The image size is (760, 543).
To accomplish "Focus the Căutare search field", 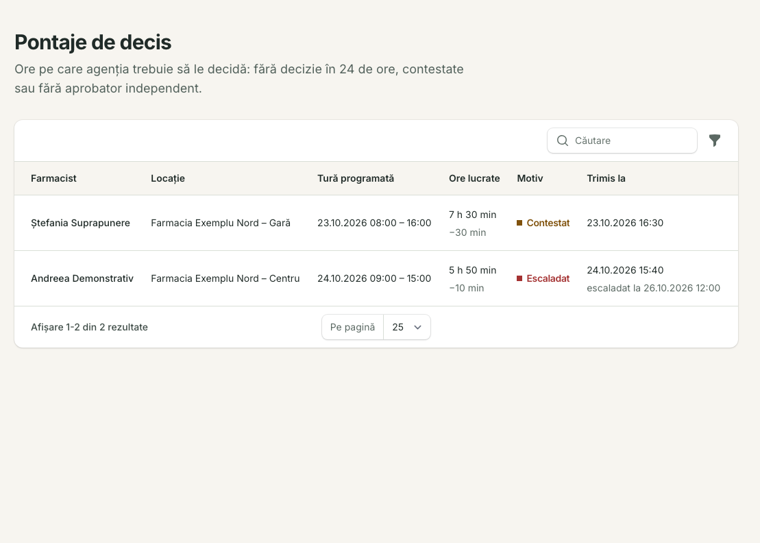I will [622, 141].
